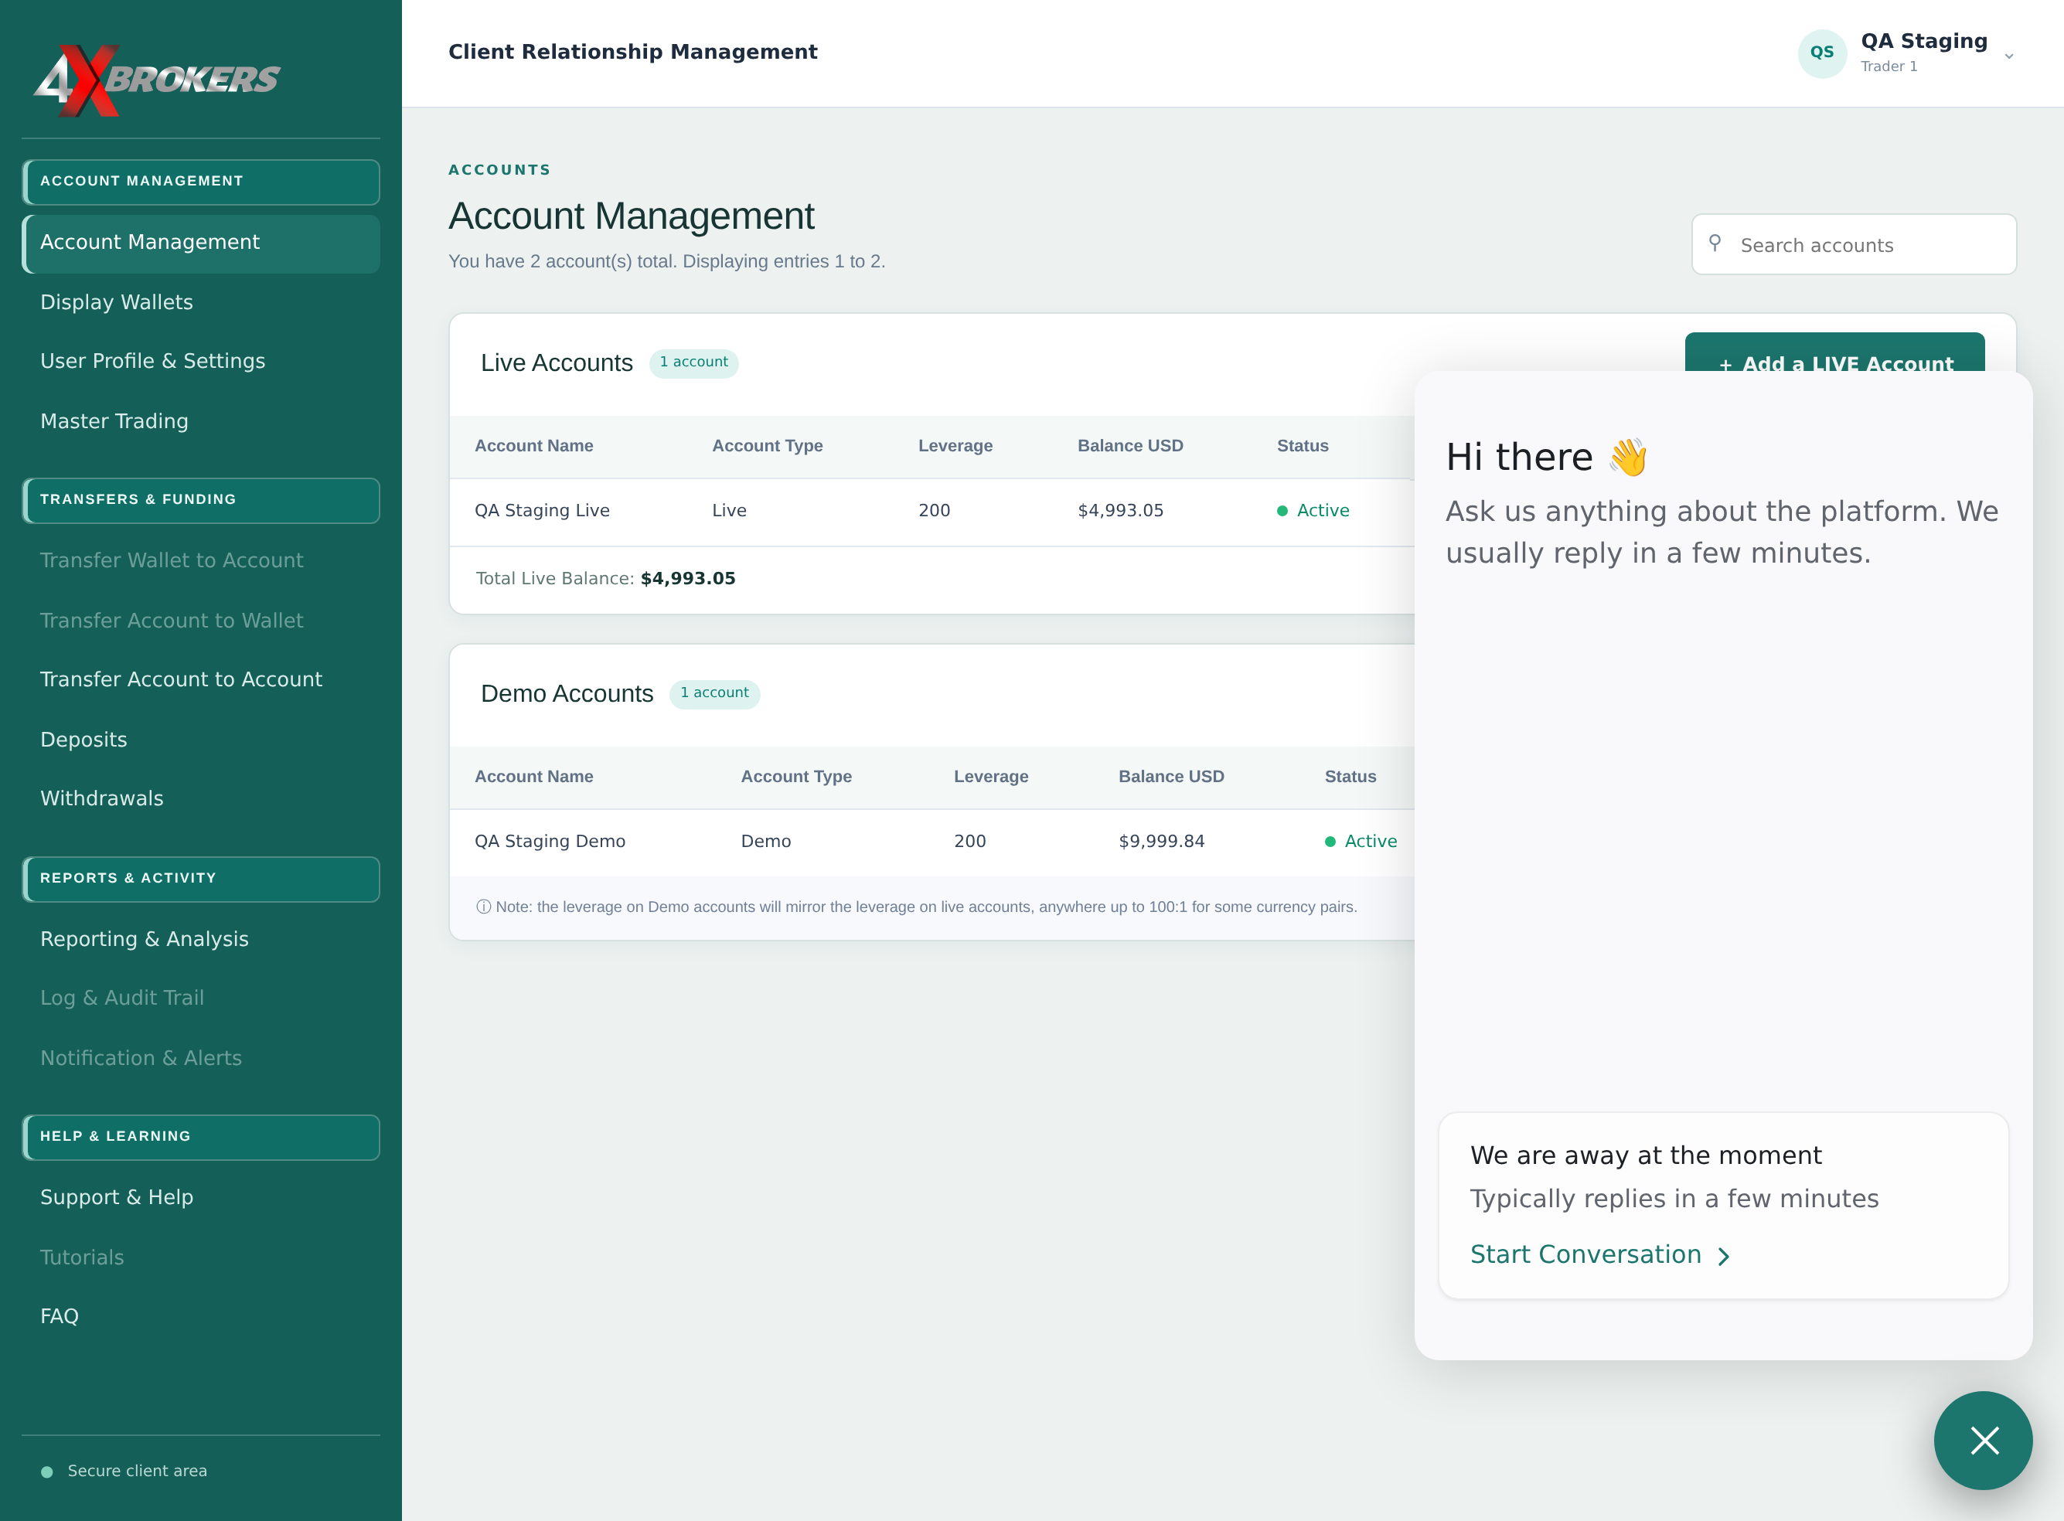The image size is (2064, 1521).
Task: Open Account Management in sidebar
Action: point(201,243)
